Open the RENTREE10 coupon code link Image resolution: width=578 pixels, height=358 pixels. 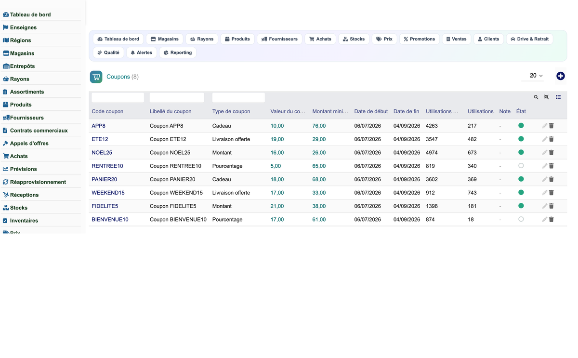click(x=107, y=166)
